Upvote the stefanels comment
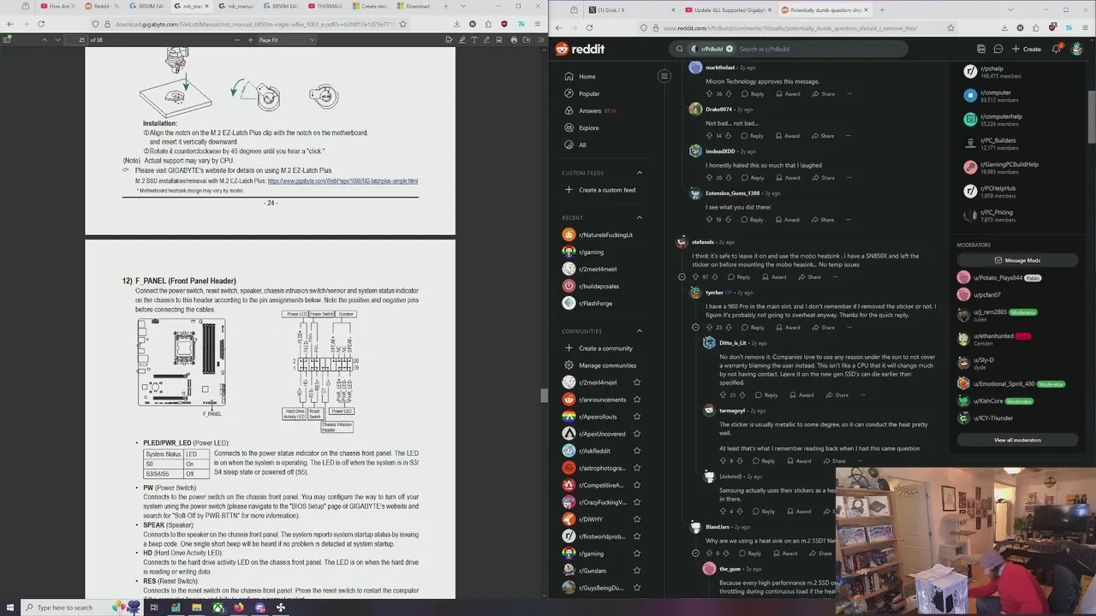Image resolution: width=1096 pixels, height=616 pixels. [695, 277]
